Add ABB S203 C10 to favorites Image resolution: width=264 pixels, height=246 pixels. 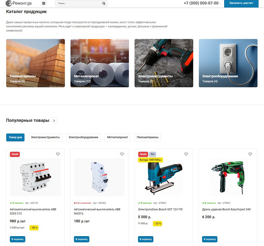(58, 154)
